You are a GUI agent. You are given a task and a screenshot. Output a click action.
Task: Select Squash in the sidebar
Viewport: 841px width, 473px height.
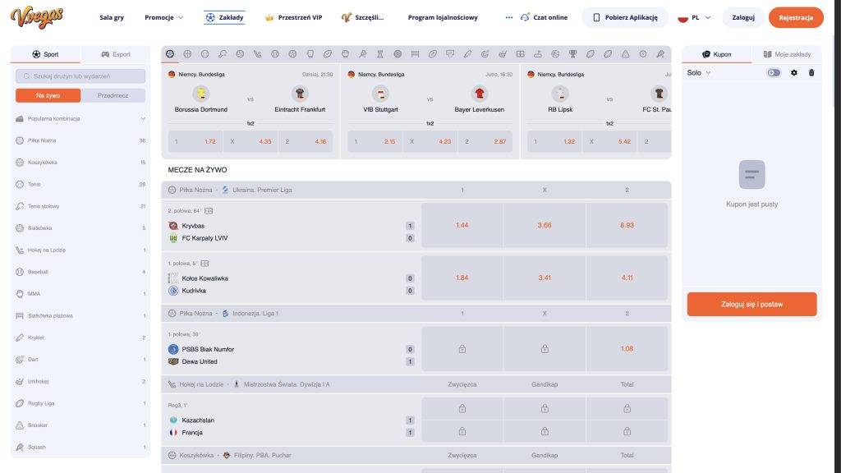[80, 448]
